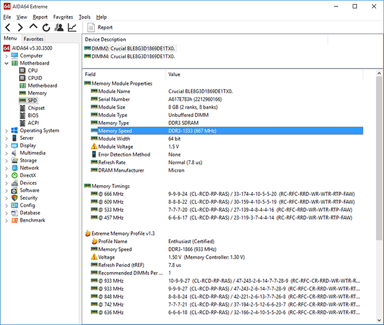Click the Multimedia speaker icon in tree
This screenshot has width=384, height=325.
(x=15, y=153)
